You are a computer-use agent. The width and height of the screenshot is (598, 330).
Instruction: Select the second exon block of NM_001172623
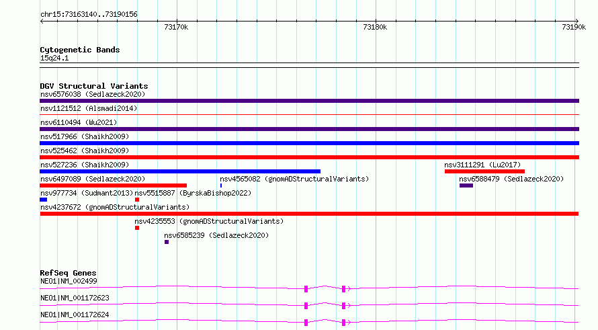(x=343, y=306)
